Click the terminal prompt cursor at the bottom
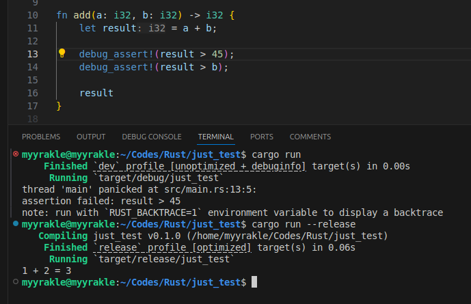Screen dimensions: 471x304 (x=254, y=282)
